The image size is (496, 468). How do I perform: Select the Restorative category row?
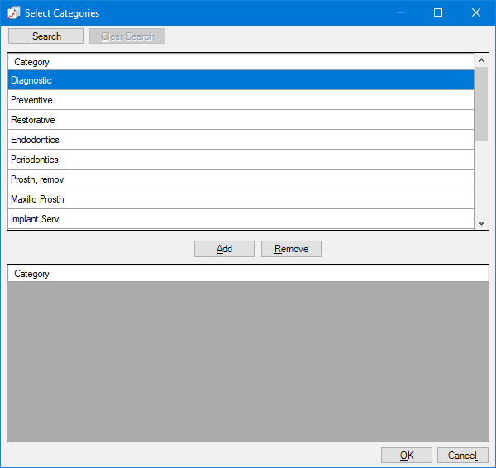tap(240, 120)
